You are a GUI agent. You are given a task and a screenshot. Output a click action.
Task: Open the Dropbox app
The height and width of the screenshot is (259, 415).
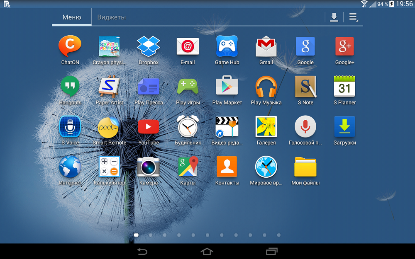149,47
